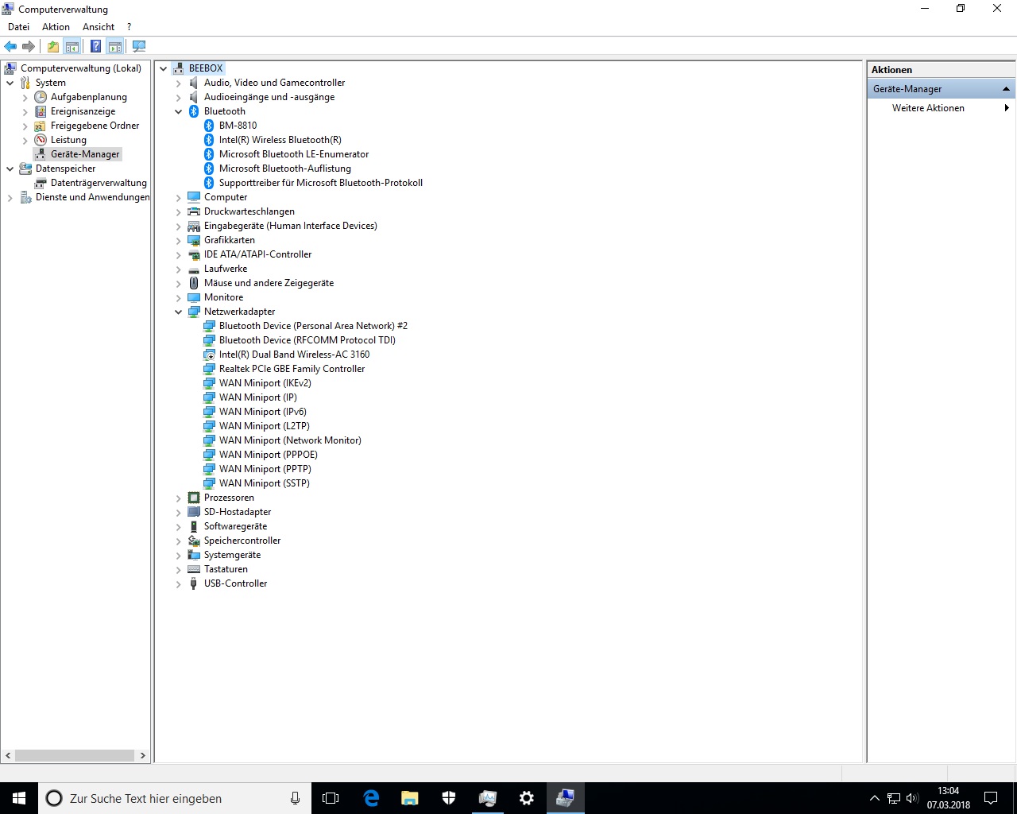Open Settings gear in the taskbar
1017x814 pixels.
tap(526, 798)
